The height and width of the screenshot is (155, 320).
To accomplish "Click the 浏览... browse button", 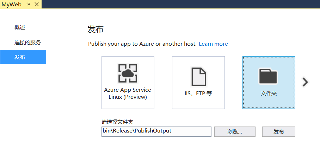I will point(234,132).
